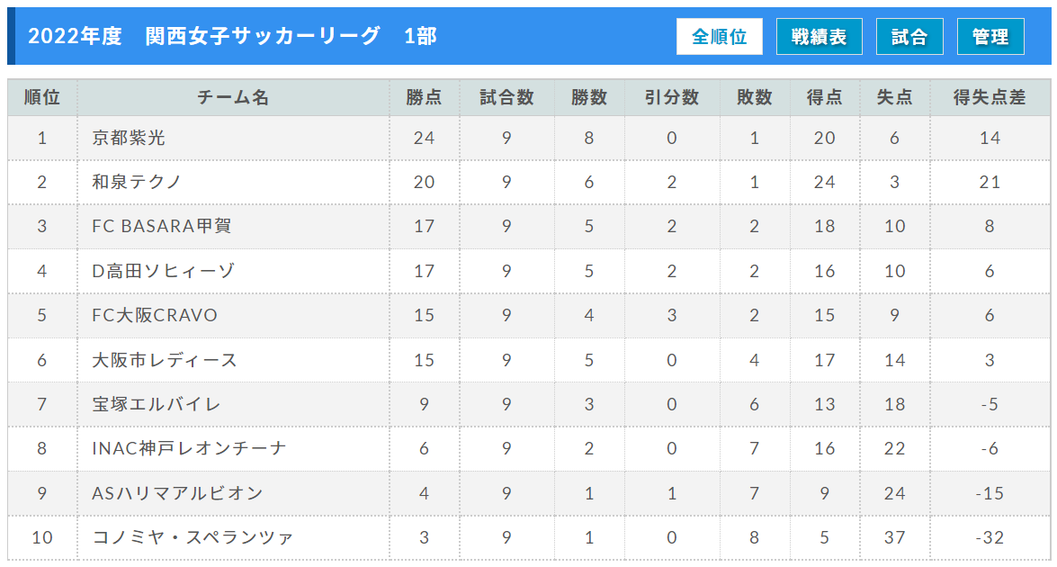
Task: Click the 勝点 column header
Action: pyautogui.click(x=424, y=98)
